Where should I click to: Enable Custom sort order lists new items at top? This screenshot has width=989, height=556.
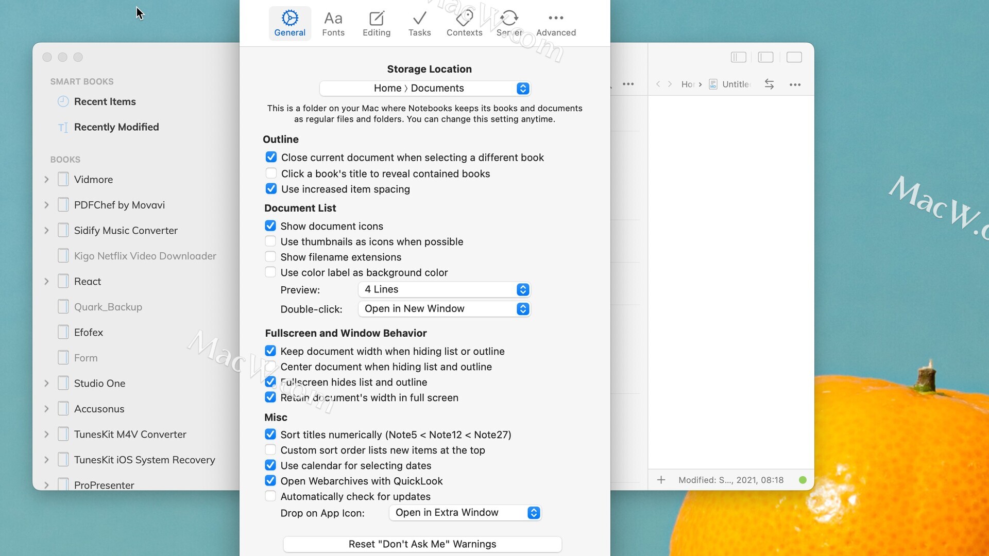click(270, 449)
